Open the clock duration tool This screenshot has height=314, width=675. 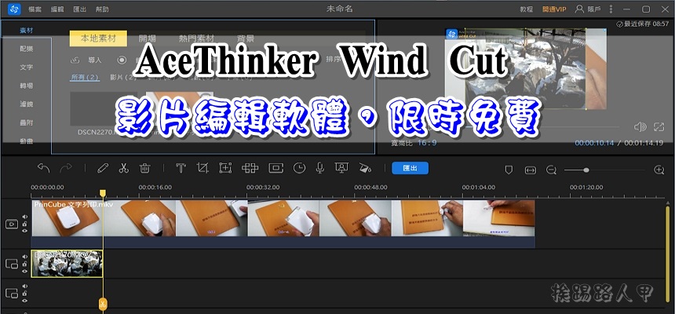(299, 169)
